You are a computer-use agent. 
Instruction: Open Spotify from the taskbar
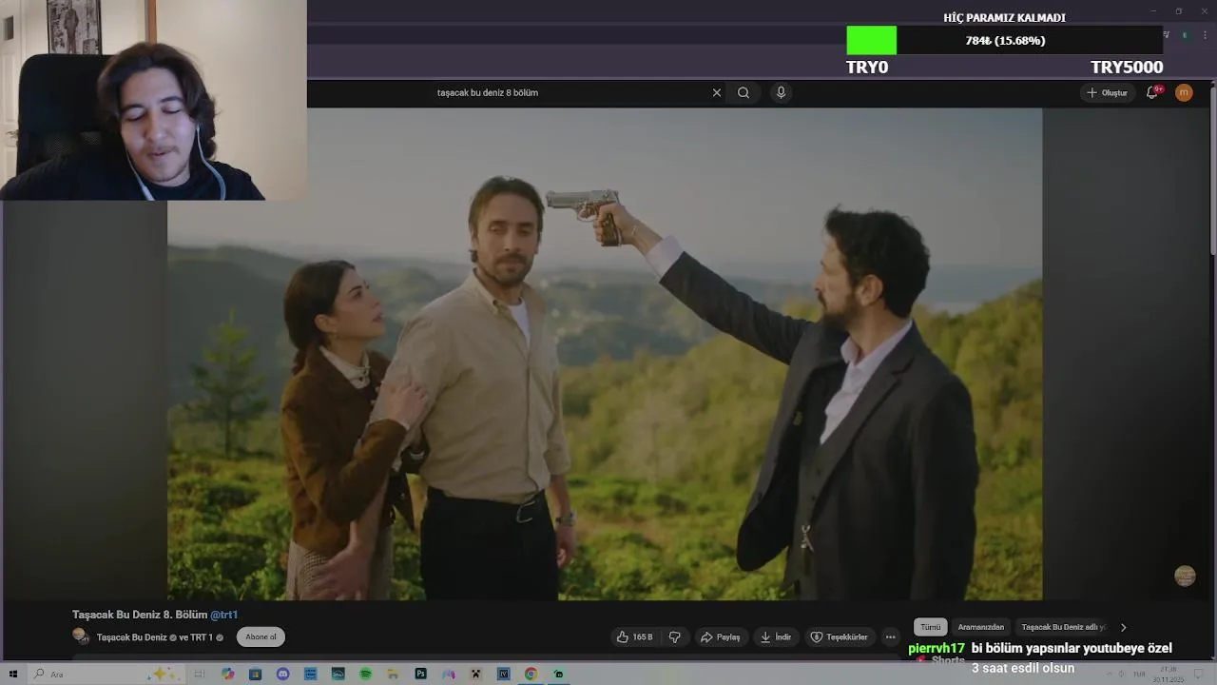tap(365, 674)
